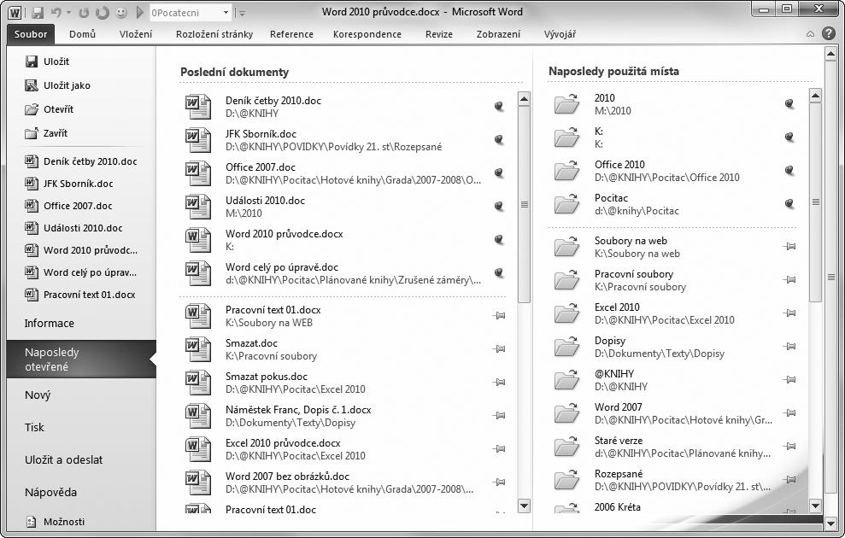Screen dimensions: 845x538
Task: Open the Vývojář tab
Action: click(560, 34)
